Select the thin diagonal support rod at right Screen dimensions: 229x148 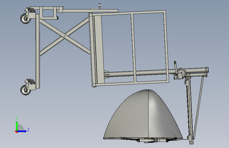click(198, 108)
